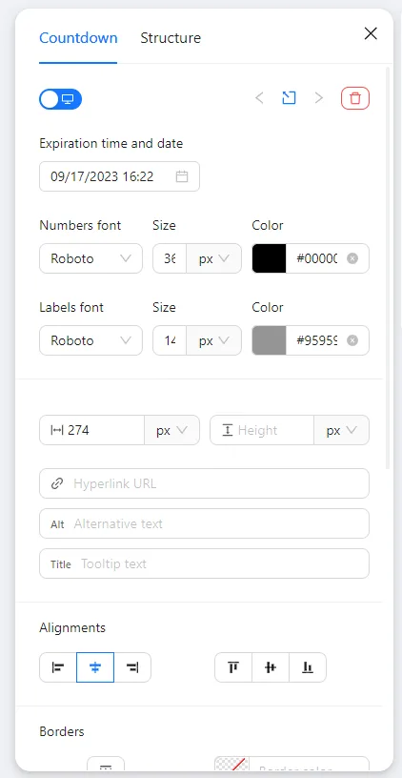Select the parent container icon
402x778 pixels.
click(289, 98)
